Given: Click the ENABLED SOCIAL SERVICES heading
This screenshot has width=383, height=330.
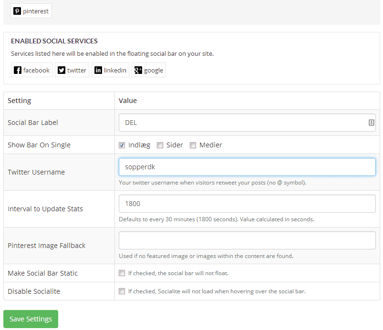Looking at the screenshot, I should pos(54,41).
